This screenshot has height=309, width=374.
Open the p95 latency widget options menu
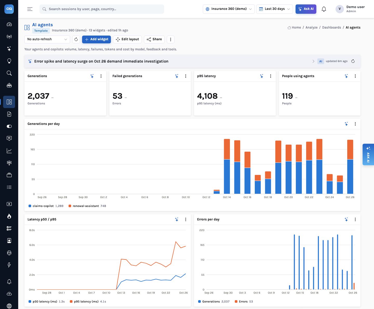coord(271,76)
